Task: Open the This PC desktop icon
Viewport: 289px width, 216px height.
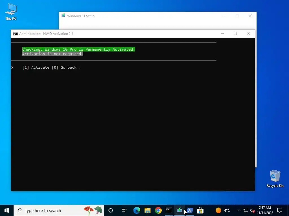Action: (x=11, y=12)
